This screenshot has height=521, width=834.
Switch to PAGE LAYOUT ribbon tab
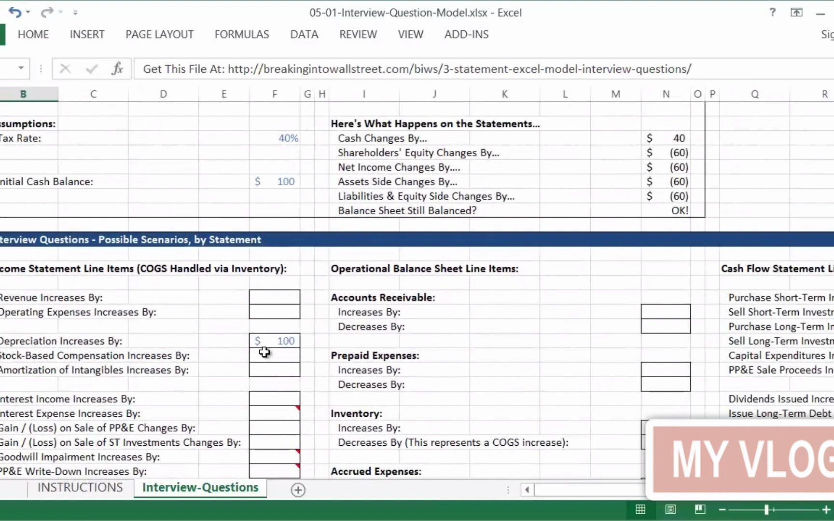pyautogui.click(x=159, y=34)
